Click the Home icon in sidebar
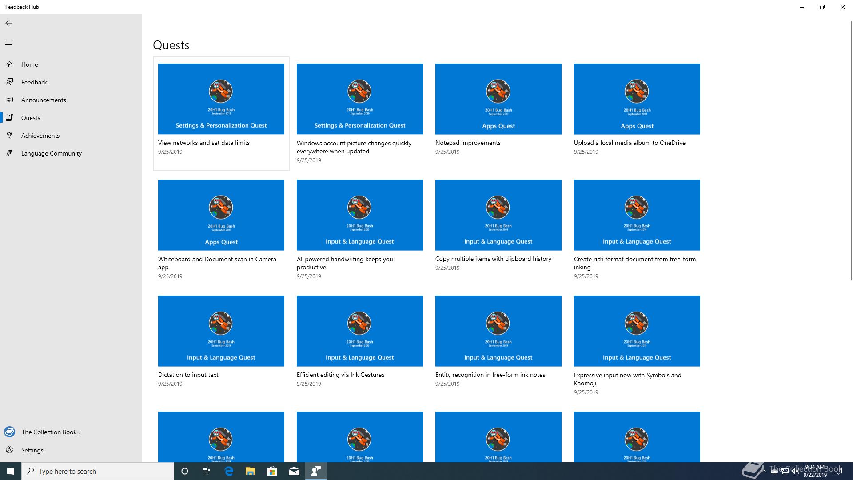The width and height of the screenshot is (853, 480). (x=9, y=64)
